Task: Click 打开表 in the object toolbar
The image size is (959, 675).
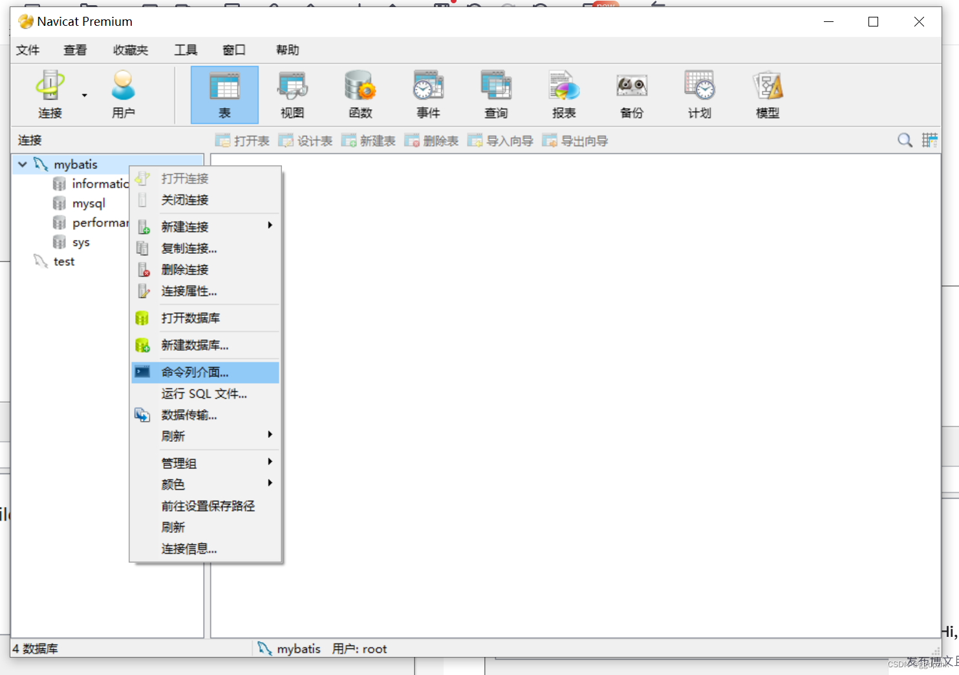Action: (x=242, y=141)
